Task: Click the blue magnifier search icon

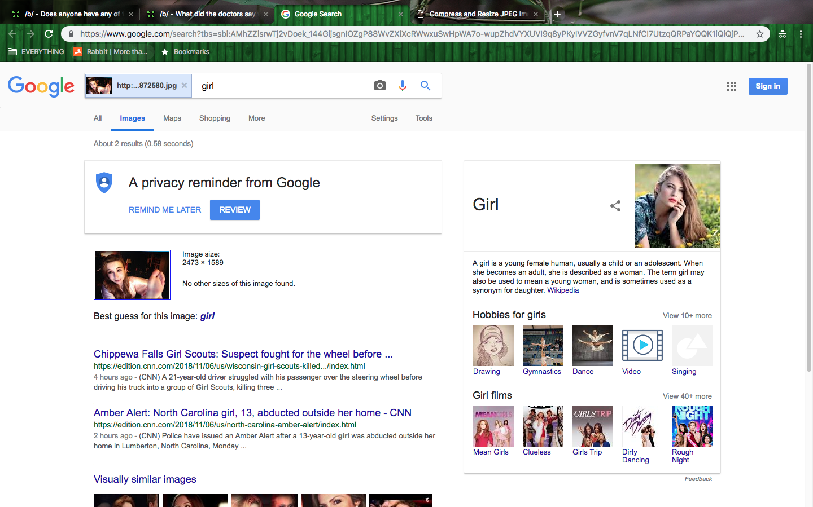Action: coord(426,86)
